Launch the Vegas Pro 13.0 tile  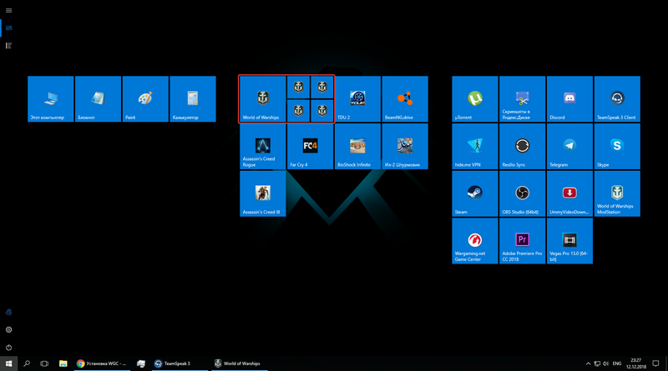pos(569,241)
